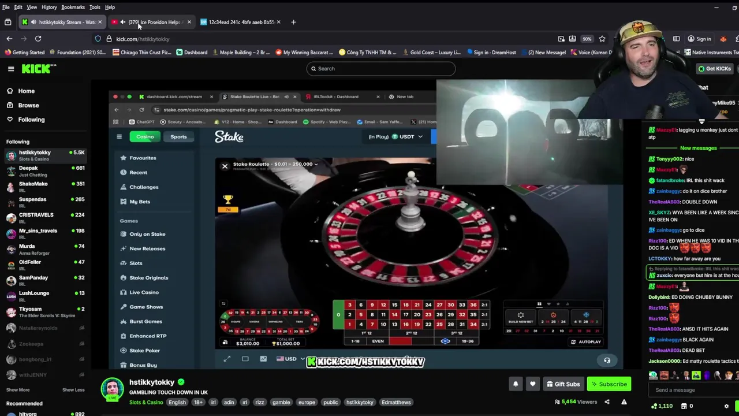This screenshot has width=739, height=416.
Task: Click the Edmatthews stream tag
Action: pos(396,402)
